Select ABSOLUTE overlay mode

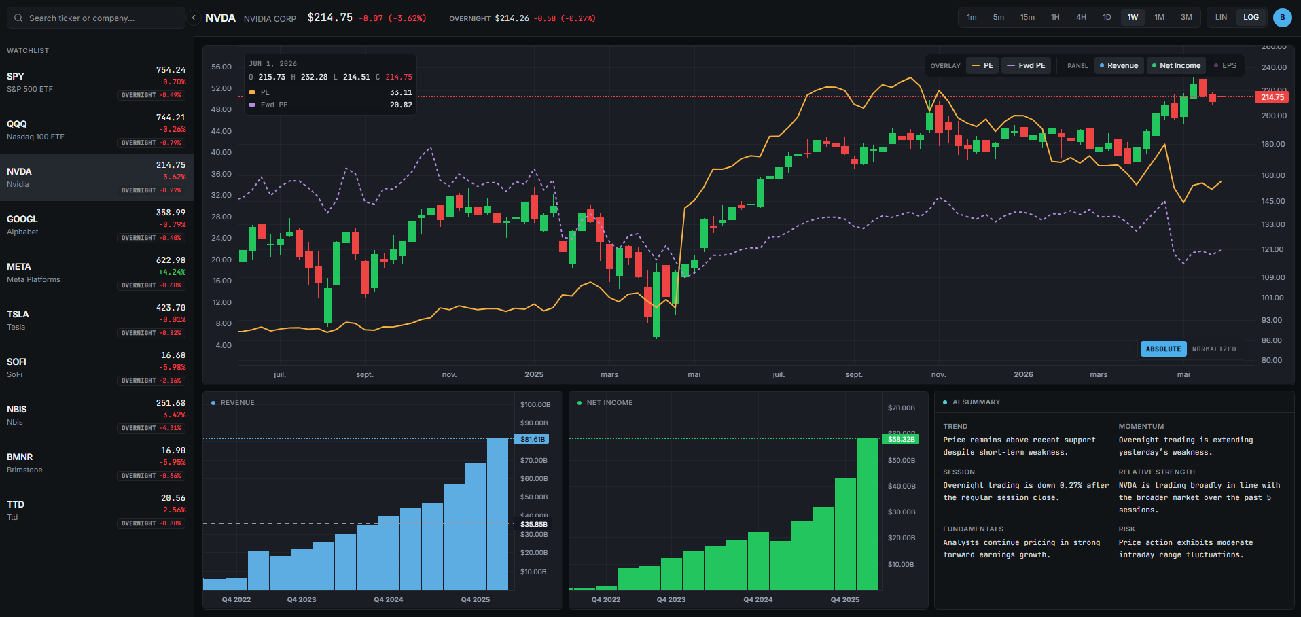click(x=1163, y=349)
